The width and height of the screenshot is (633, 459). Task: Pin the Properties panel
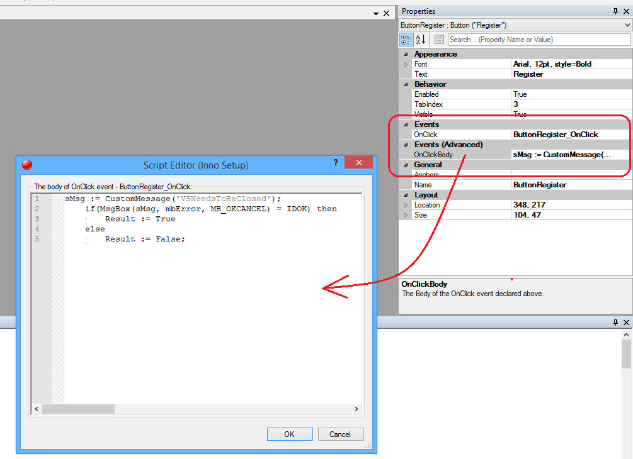tap(615, 11)
